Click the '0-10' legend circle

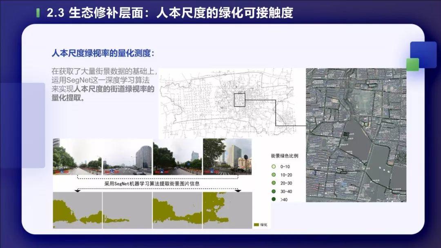tap(274, 166)
